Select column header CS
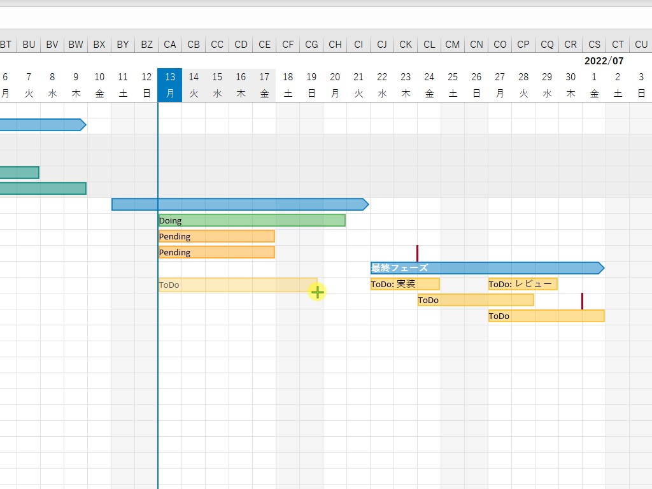Image resolution: width=652 pixels, height=489 pixels. [594, 45]
